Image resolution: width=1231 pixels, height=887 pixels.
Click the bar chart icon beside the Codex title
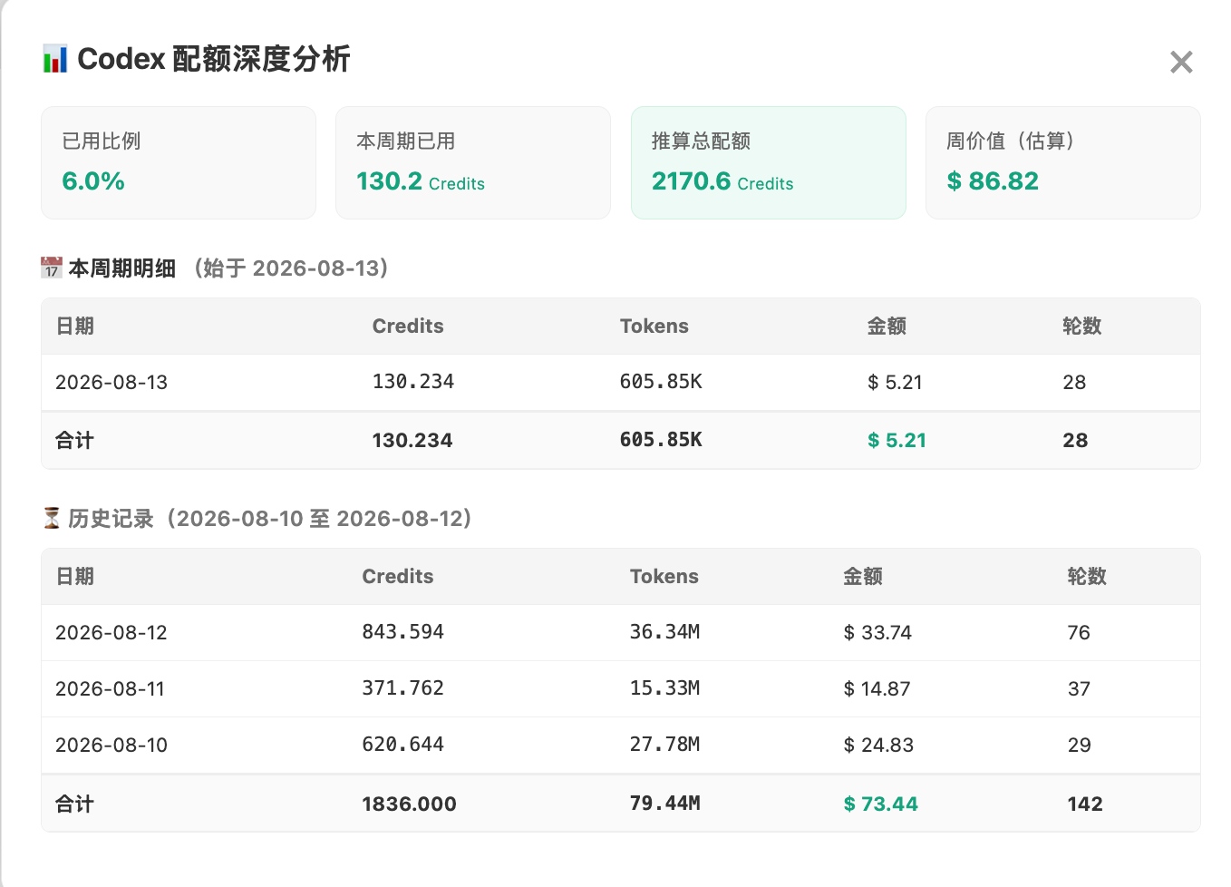pos(54,59)
